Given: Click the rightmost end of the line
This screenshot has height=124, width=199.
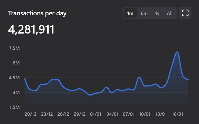Looking at the screenshot, I should coord(188,80).
